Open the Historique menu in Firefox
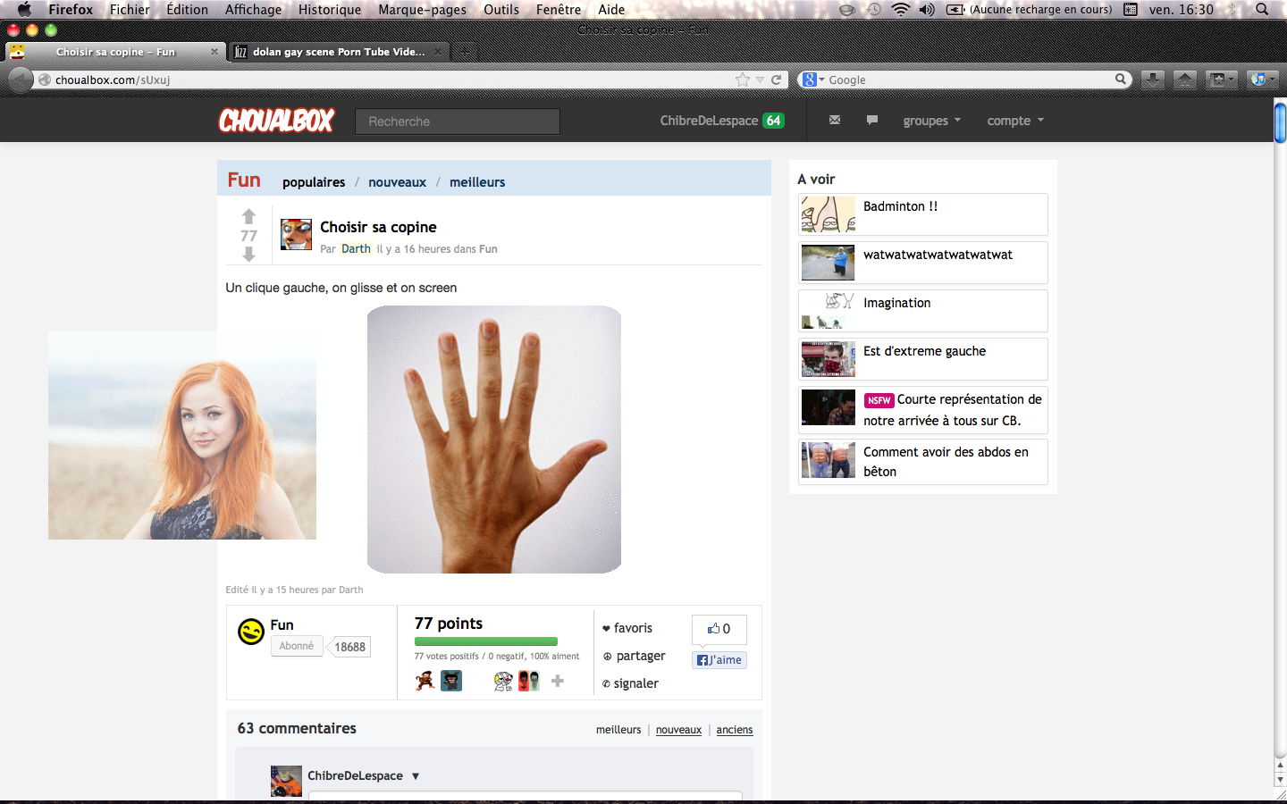Viewport: 1287px width, 804px height. [x=329, y=10]
